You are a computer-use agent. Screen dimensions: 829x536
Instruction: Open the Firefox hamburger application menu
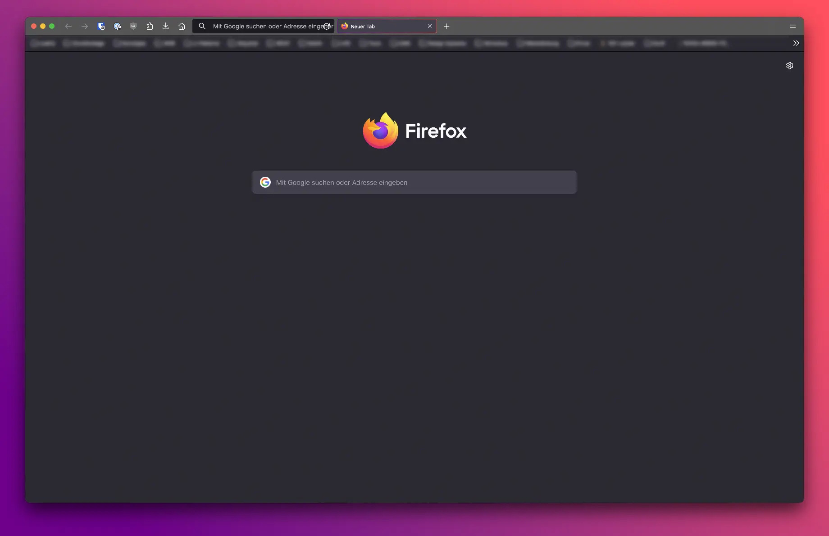[793, 26]
